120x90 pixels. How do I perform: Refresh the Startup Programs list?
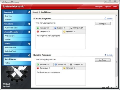(108, 18)
